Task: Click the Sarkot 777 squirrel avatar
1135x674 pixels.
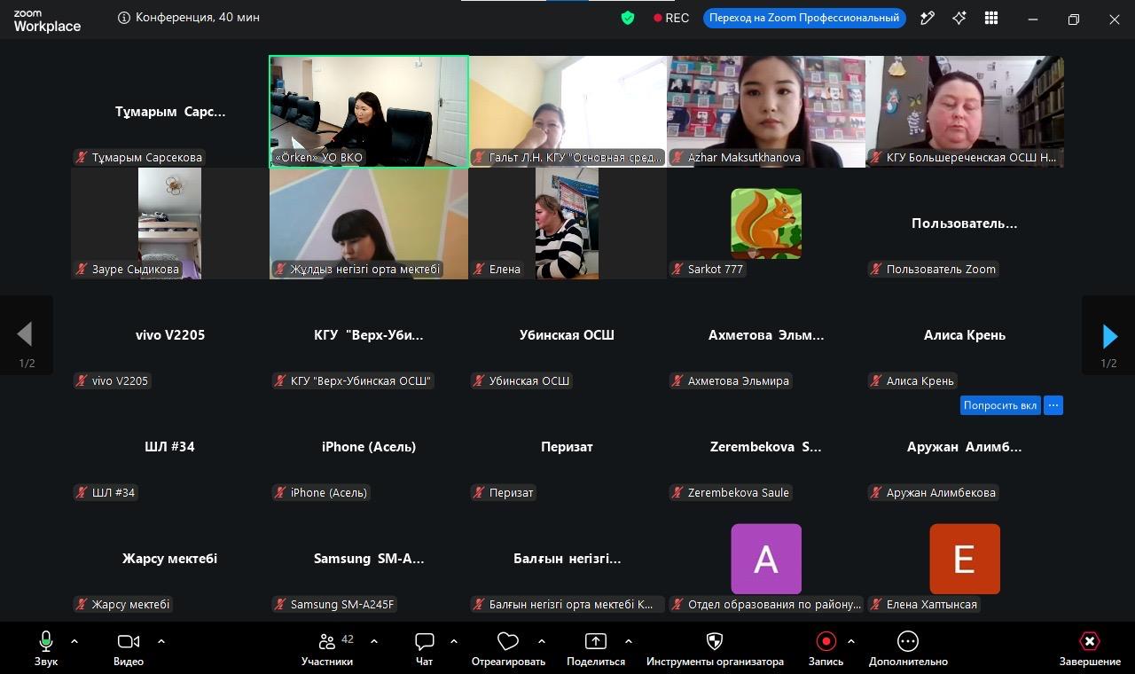Action: point(766,223)
